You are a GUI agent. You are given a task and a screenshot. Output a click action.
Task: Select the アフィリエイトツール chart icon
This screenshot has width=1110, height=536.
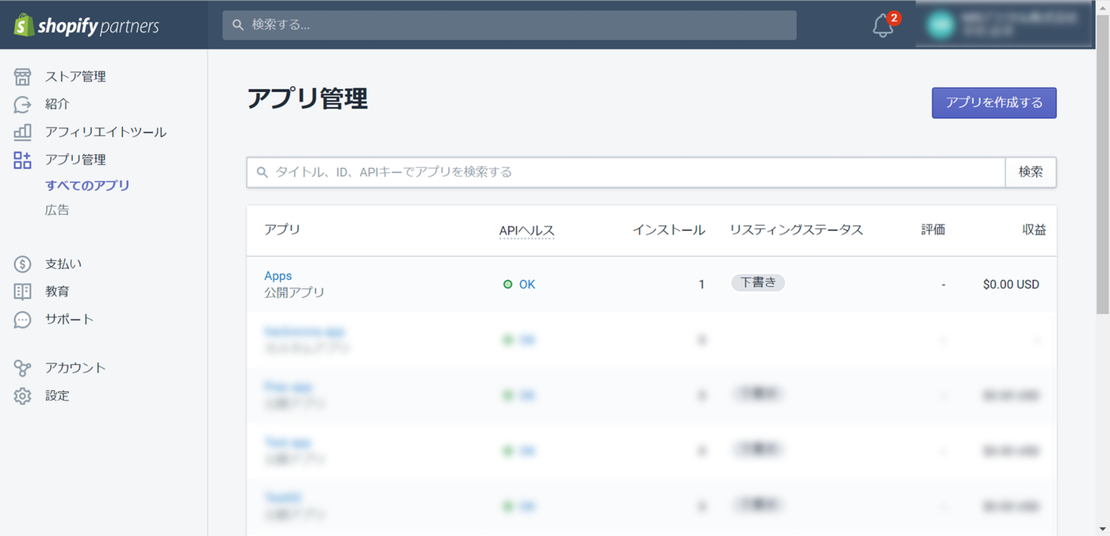pos(22,132)
